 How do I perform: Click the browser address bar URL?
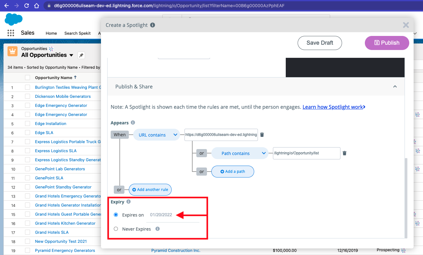169,6
